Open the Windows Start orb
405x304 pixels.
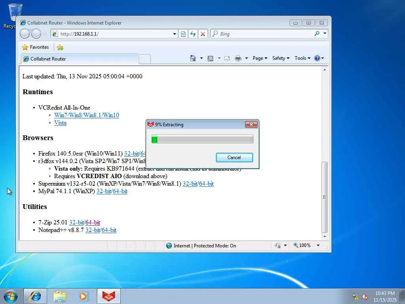(x=11, y=296)
